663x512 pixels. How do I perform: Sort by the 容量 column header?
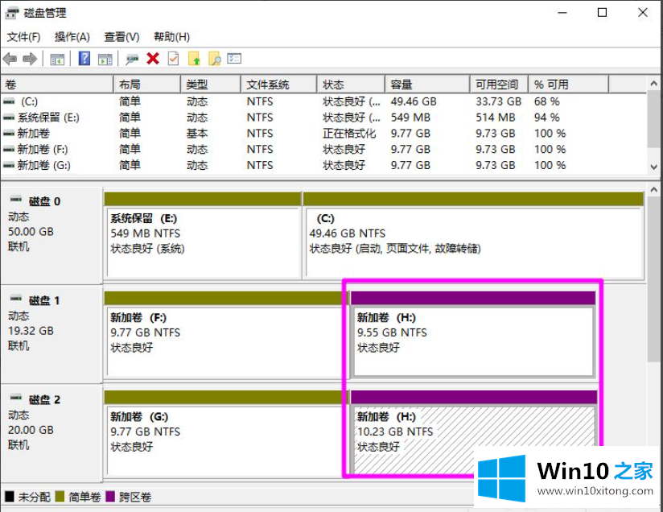click(x=428, y=85)
